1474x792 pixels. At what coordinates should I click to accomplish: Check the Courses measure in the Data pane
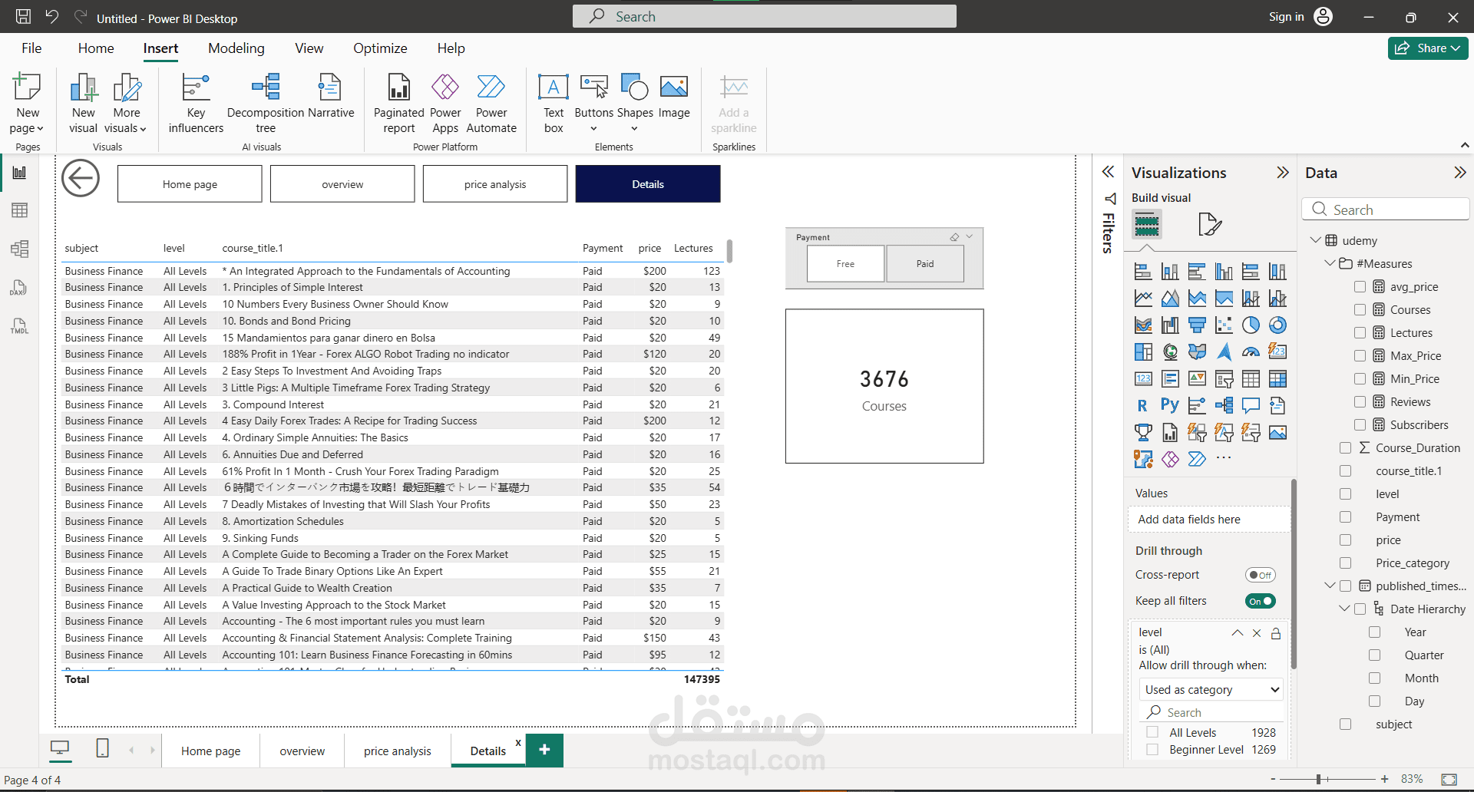click(1360, 309)
